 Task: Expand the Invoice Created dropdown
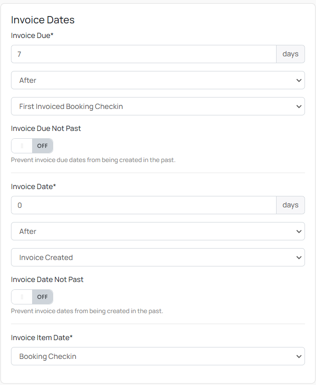pyautogui.click(x=158, y=257)
